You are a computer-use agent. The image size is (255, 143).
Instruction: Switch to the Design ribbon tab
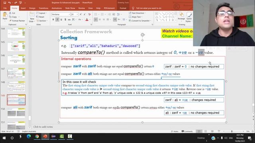[32, 8]
